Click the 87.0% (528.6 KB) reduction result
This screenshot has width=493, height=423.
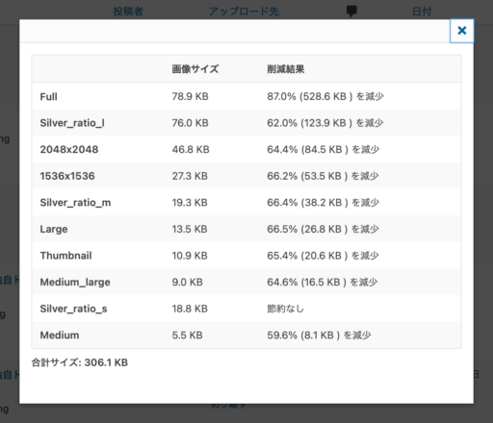pos(325,96)
